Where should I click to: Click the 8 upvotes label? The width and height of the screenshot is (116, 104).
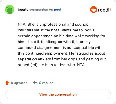pos(19,83)
